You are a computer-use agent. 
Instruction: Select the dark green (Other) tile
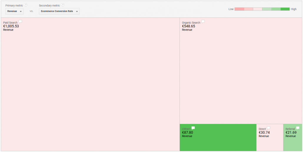click(x=218, y=138)
